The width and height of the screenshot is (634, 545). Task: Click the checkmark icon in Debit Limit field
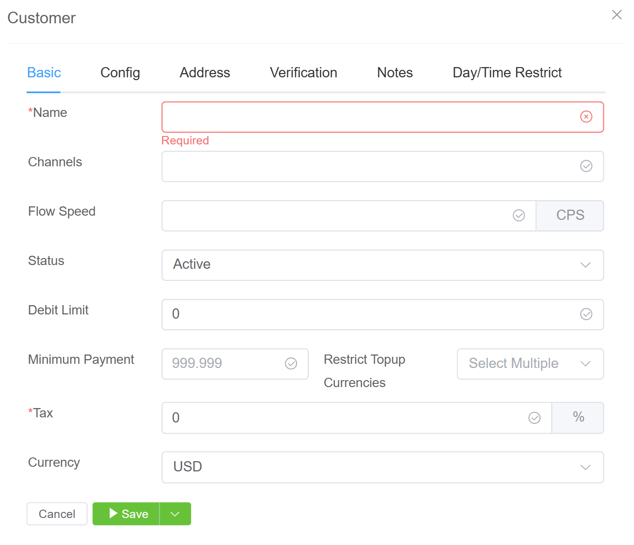[x=586, y=314]
